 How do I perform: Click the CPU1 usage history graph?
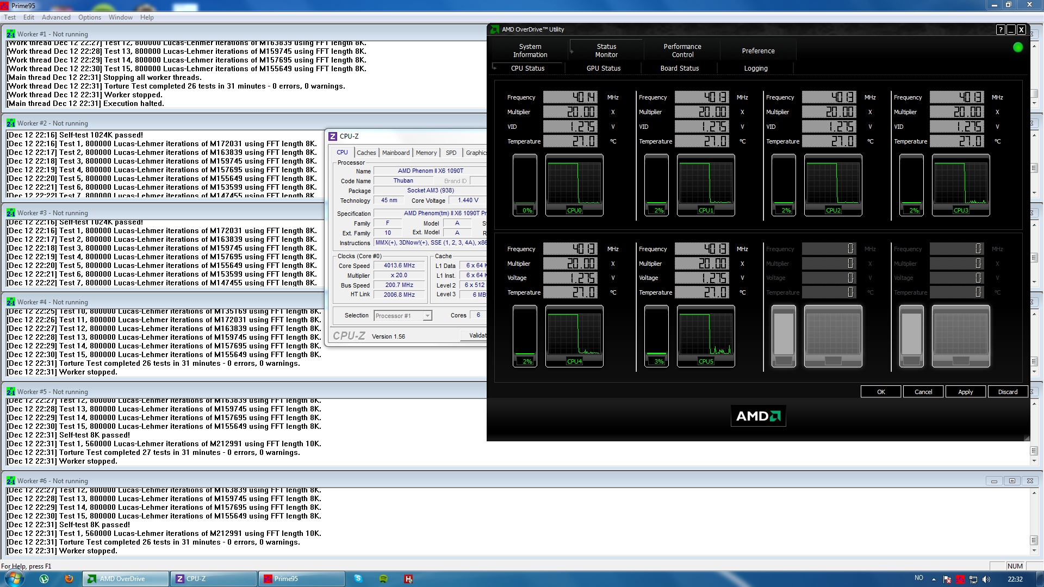click(706, 185)
